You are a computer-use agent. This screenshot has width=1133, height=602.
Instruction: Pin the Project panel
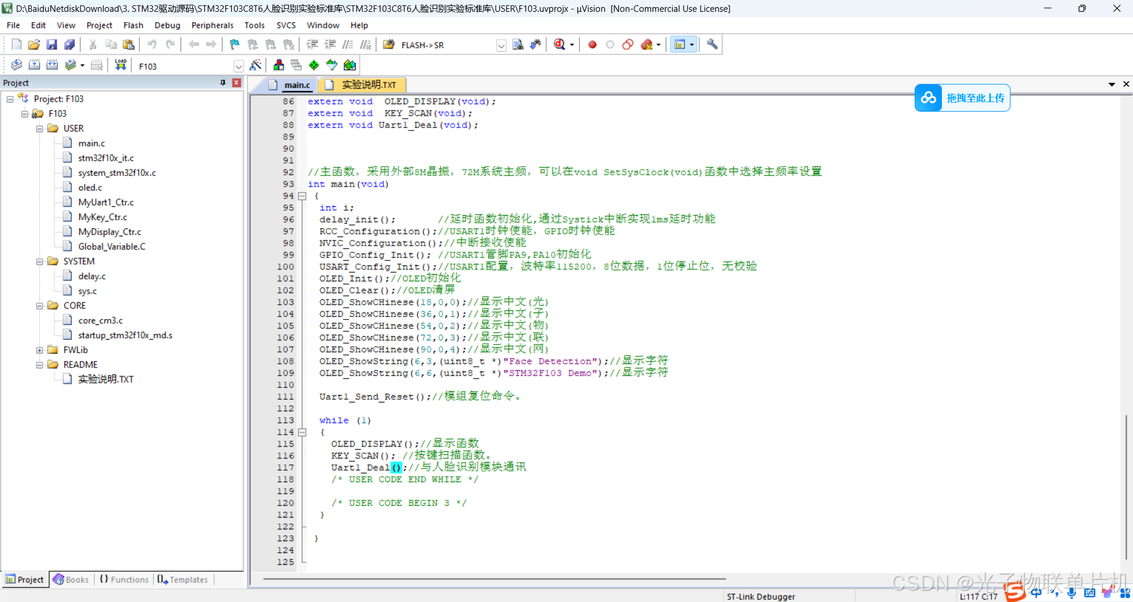click(x=223, y=83)
